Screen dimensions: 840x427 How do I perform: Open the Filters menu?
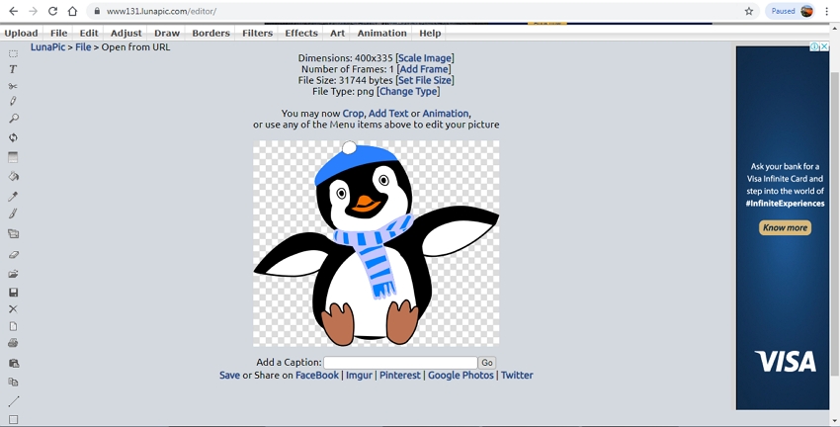click(257, 33)
